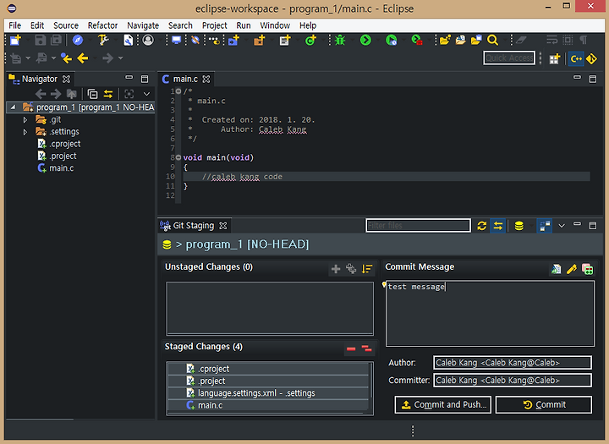Image resolution: width=609 pixels, height=444 pixels.
Task: Expand the .git folder
Action: tap(25, 120)
